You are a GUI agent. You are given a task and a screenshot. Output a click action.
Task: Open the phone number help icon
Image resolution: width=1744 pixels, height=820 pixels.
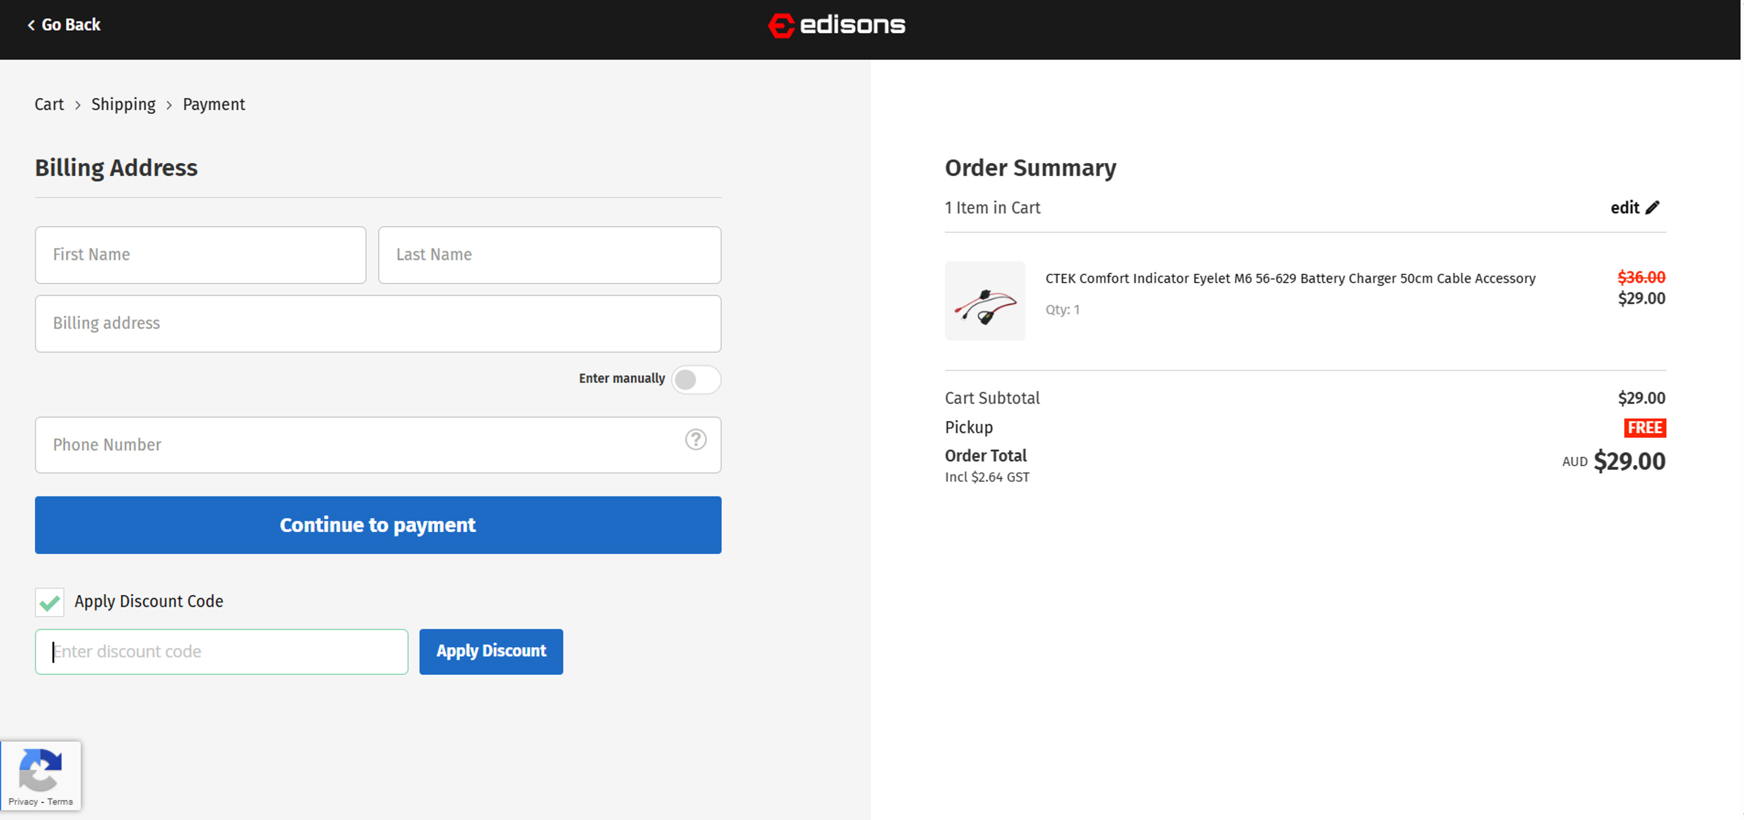[x=695, y=440]
